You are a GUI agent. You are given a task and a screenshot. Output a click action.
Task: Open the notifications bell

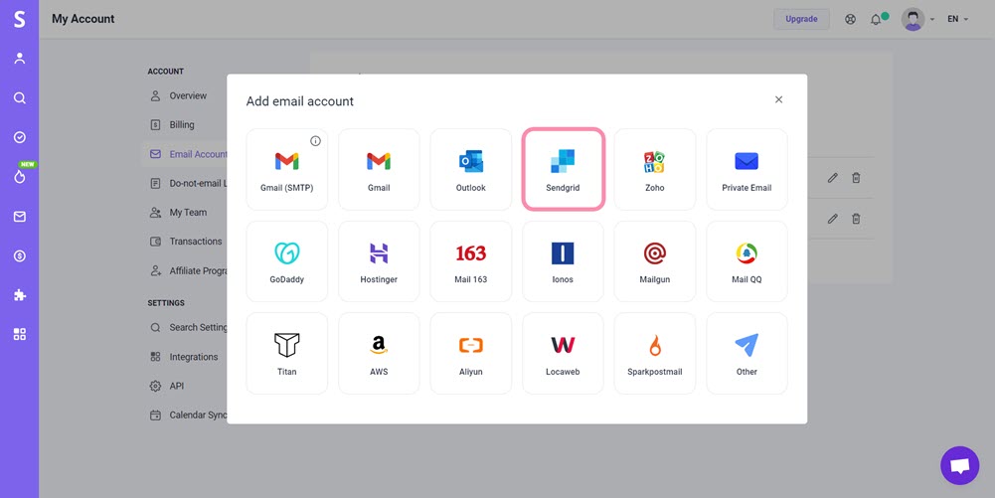click(x=876, y=19)
